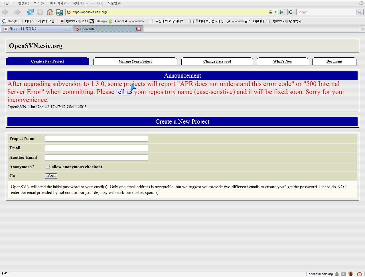365x277 pixels.
Task: Open the wwww7님의 미투데이 bookmark
Action: (x=245, y=21)
